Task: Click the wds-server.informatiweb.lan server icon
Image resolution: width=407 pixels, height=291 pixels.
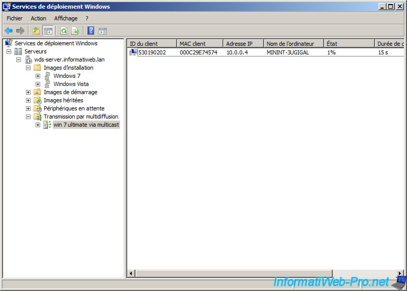Action: tap(28, 60)
